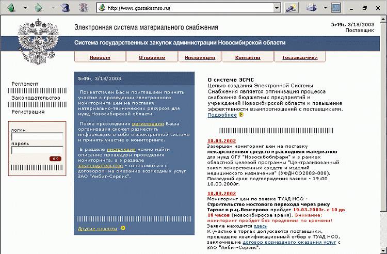Screen dimensions: 387x254
Task: Click the stop loading icon
Action: tap(84, 8)
